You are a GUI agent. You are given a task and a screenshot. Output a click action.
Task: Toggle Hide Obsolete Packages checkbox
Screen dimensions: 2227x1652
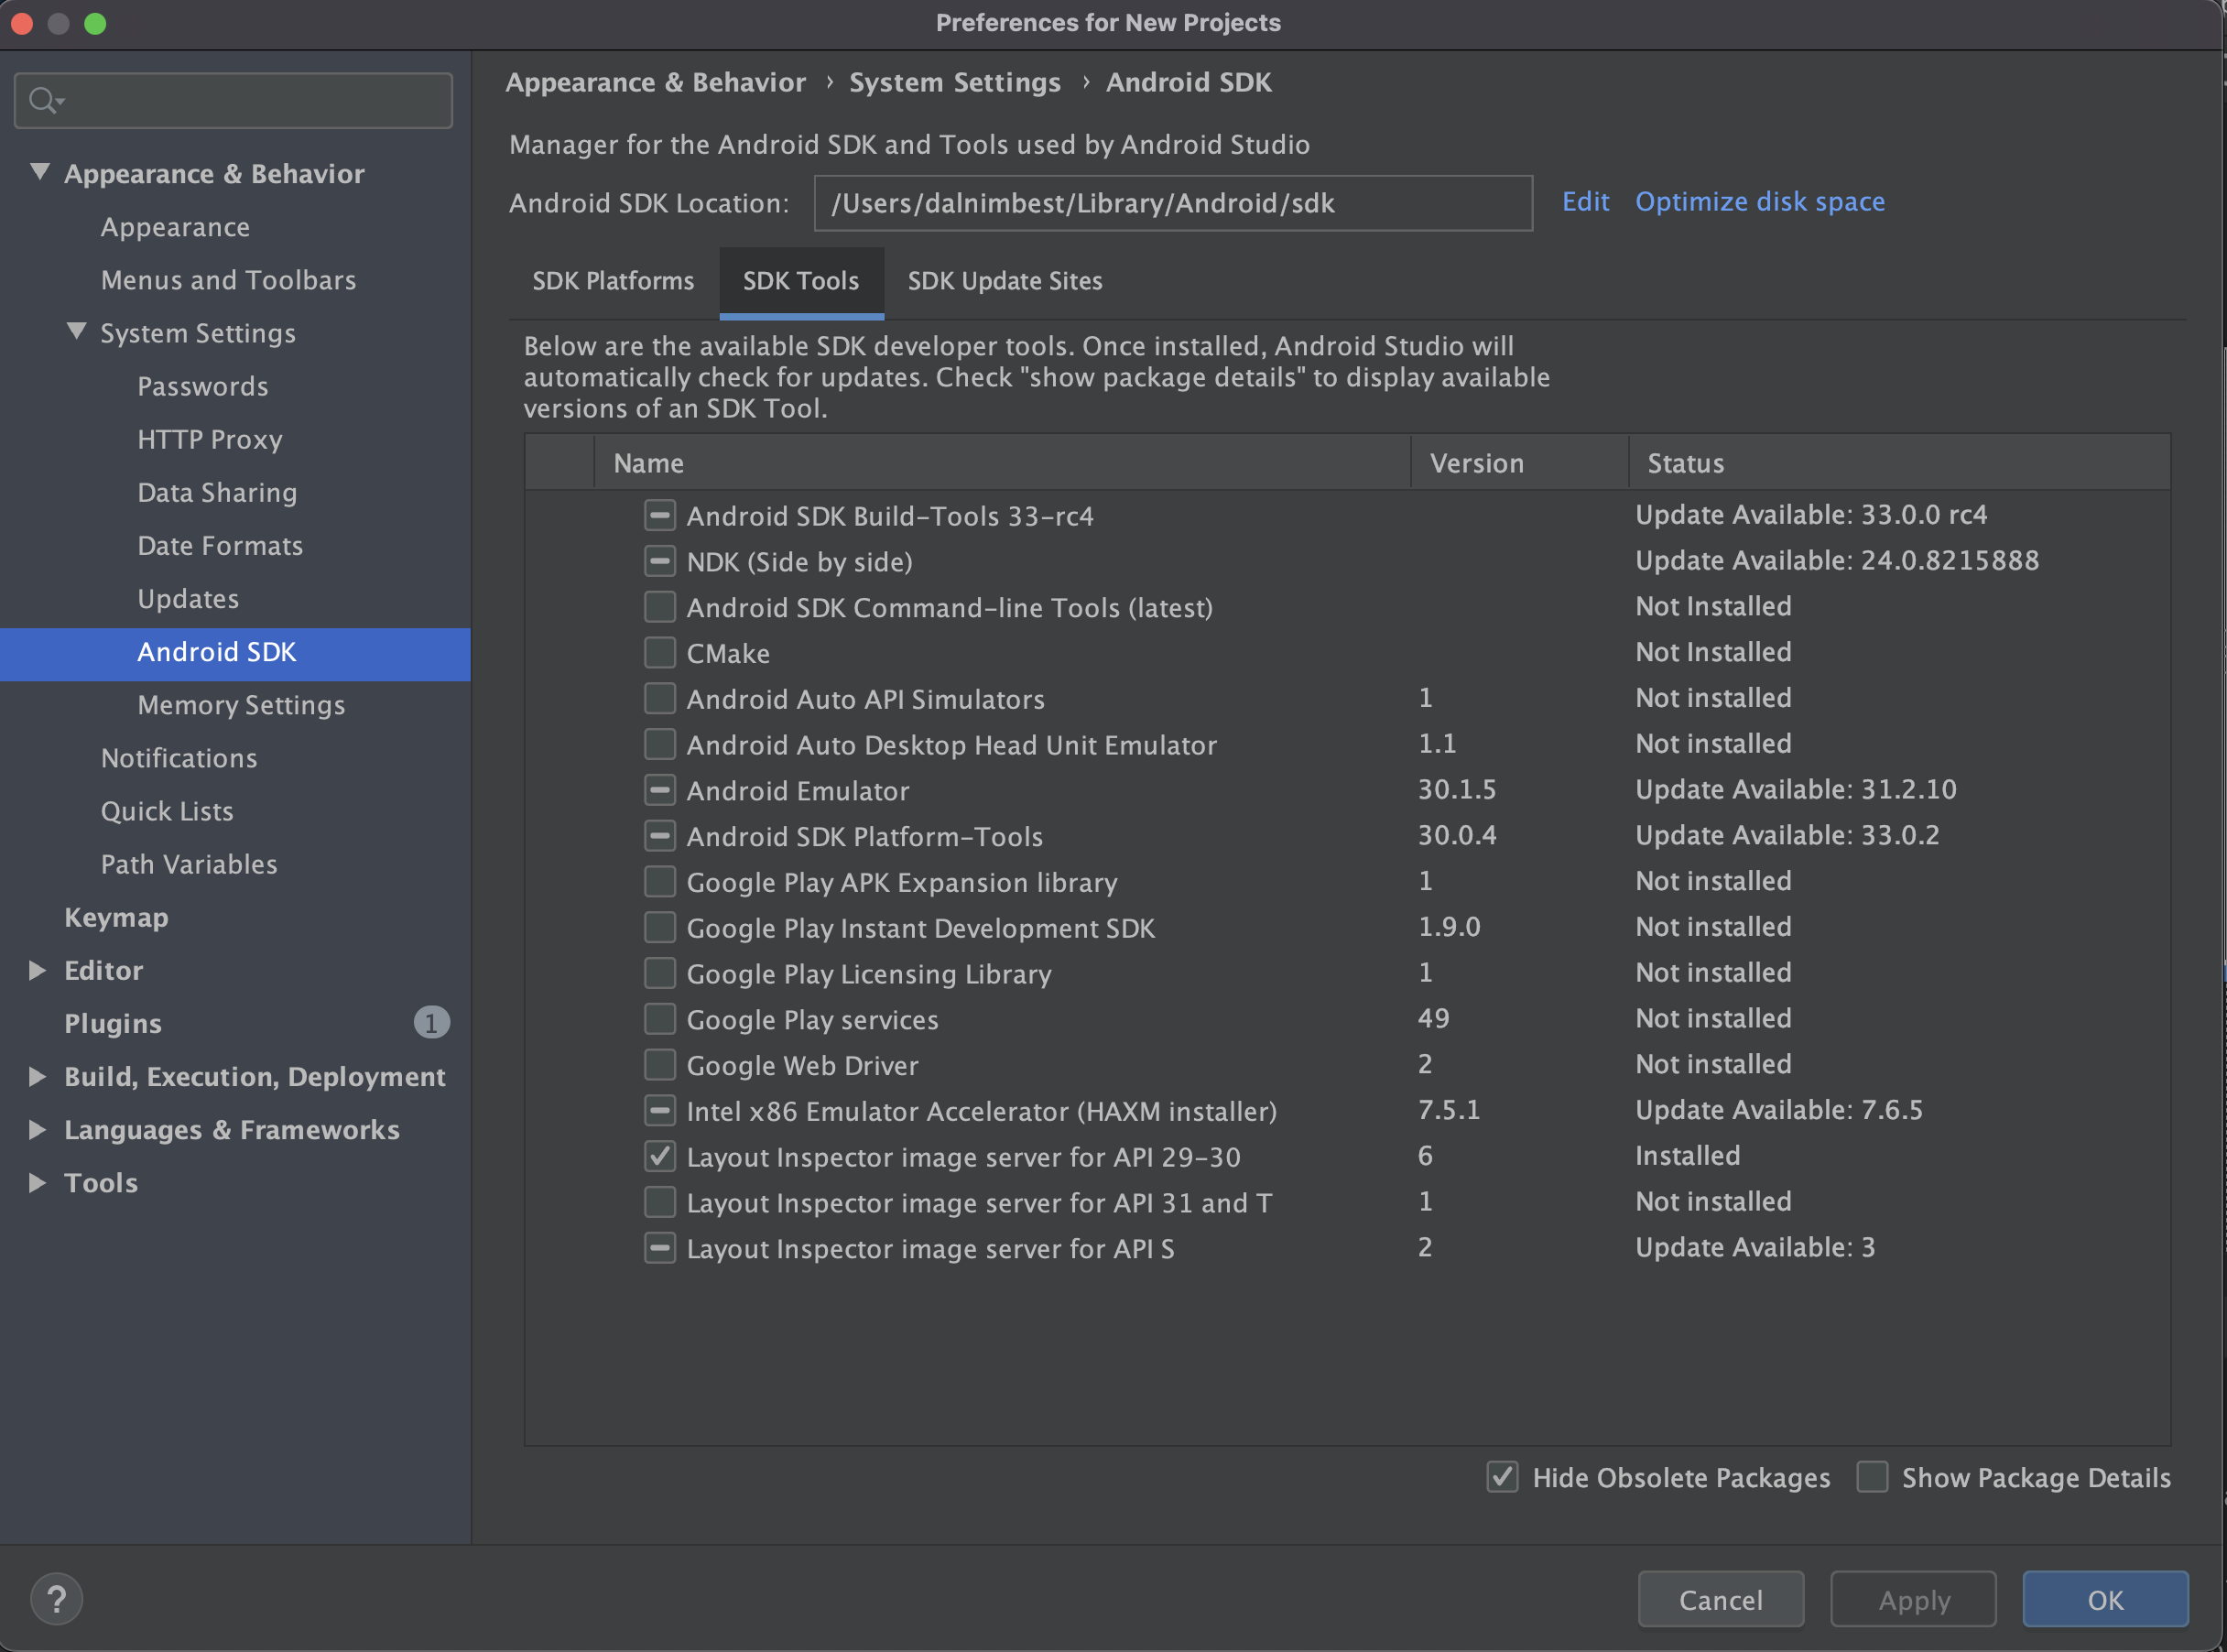tap(1502, 1477)
